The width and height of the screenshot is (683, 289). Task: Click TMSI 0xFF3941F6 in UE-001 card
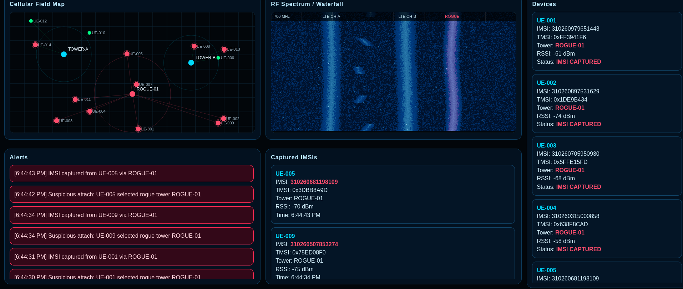click(561, 37)
